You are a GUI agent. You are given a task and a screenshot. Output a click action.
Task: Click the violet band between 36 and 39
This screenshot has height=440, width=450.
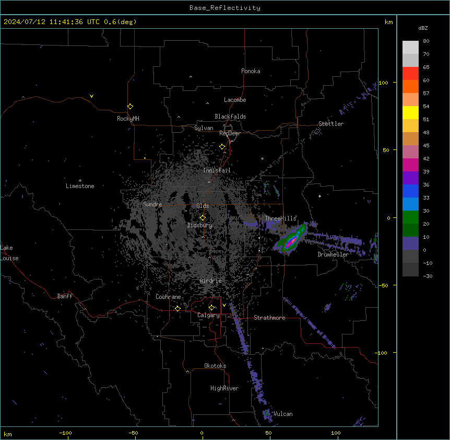coord(410,178)
